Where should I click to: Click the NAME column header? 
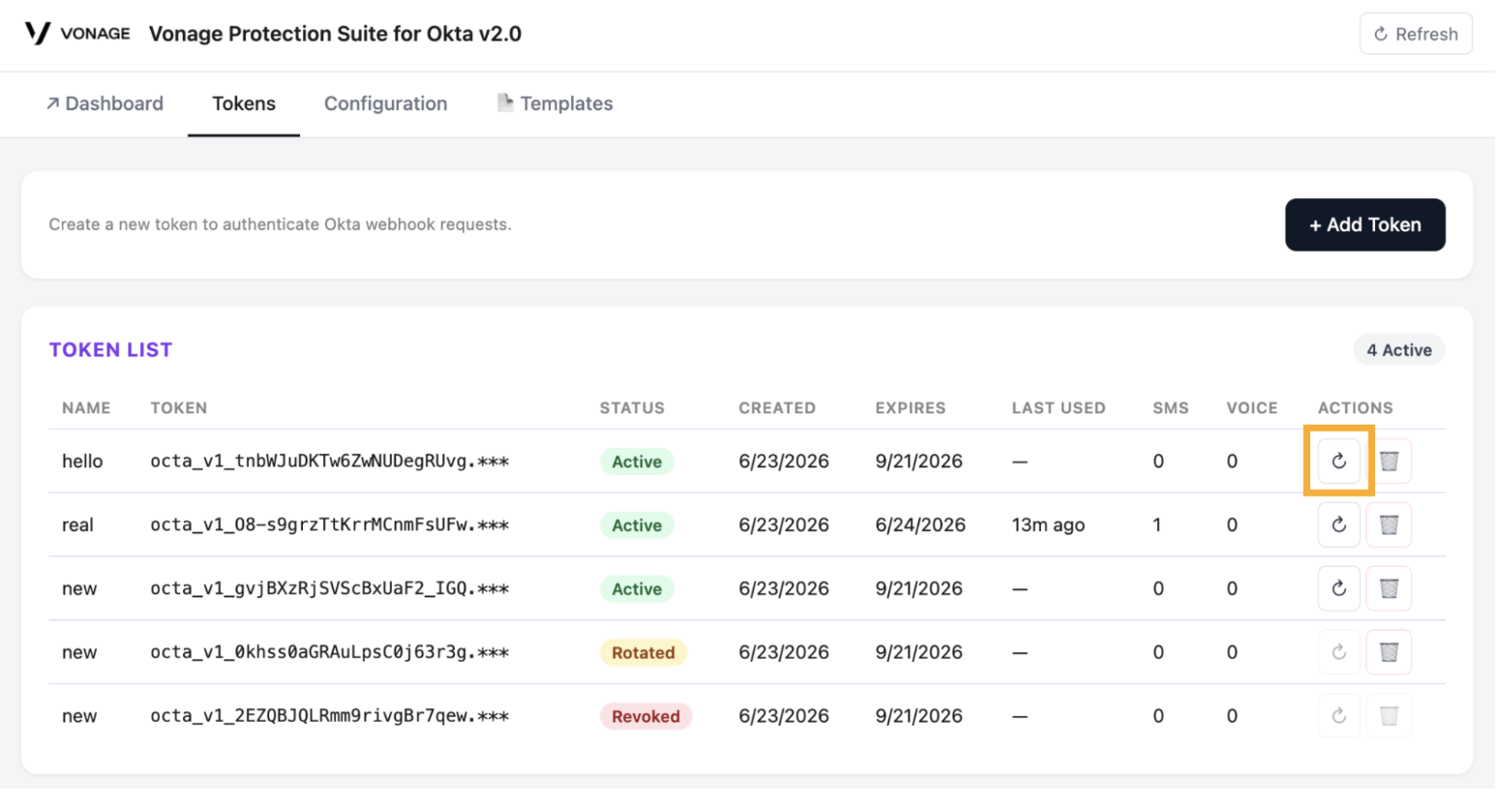pos(86,408)
